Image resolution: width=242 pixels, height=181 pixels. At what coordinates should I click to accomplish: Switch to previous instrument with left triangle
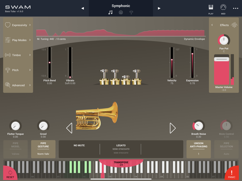pyautogui.click(x=69, y=128)
